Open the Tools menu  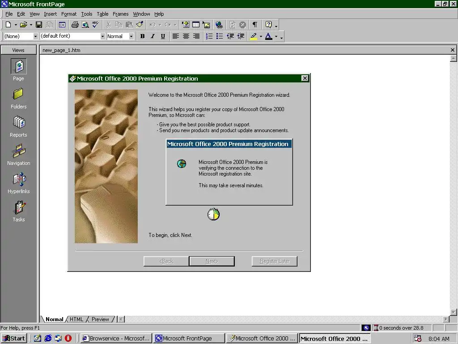(x=87, y=14)
